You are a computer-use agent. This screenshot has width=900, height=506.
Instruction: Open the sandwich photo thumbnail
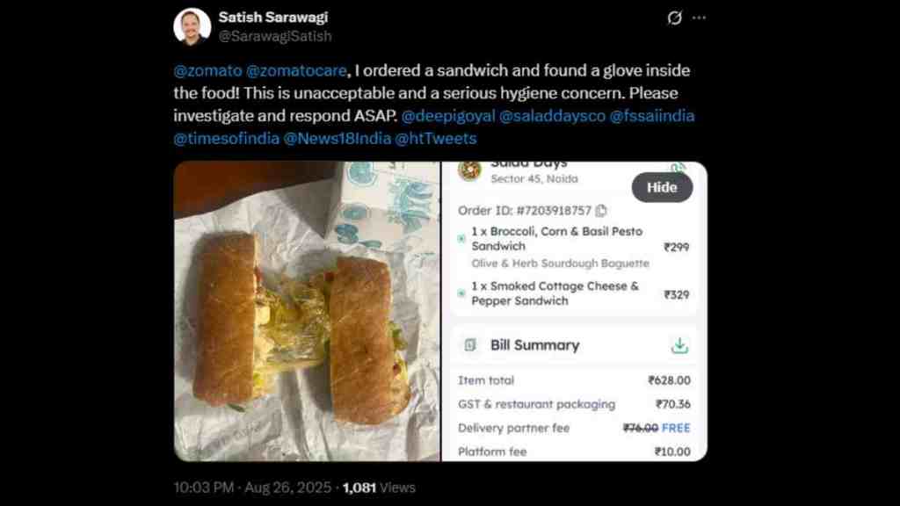coord(307,311)
